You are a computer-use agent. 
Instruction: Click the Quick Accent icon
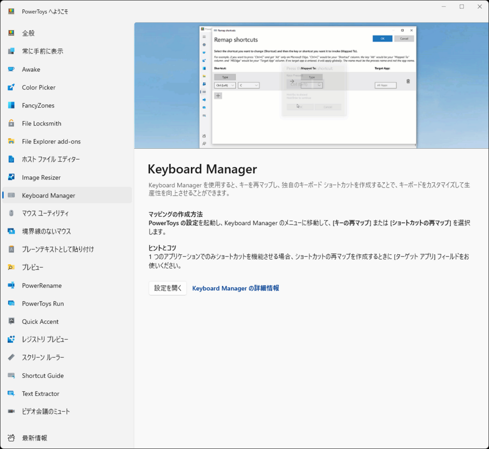[x=11, y=321]
